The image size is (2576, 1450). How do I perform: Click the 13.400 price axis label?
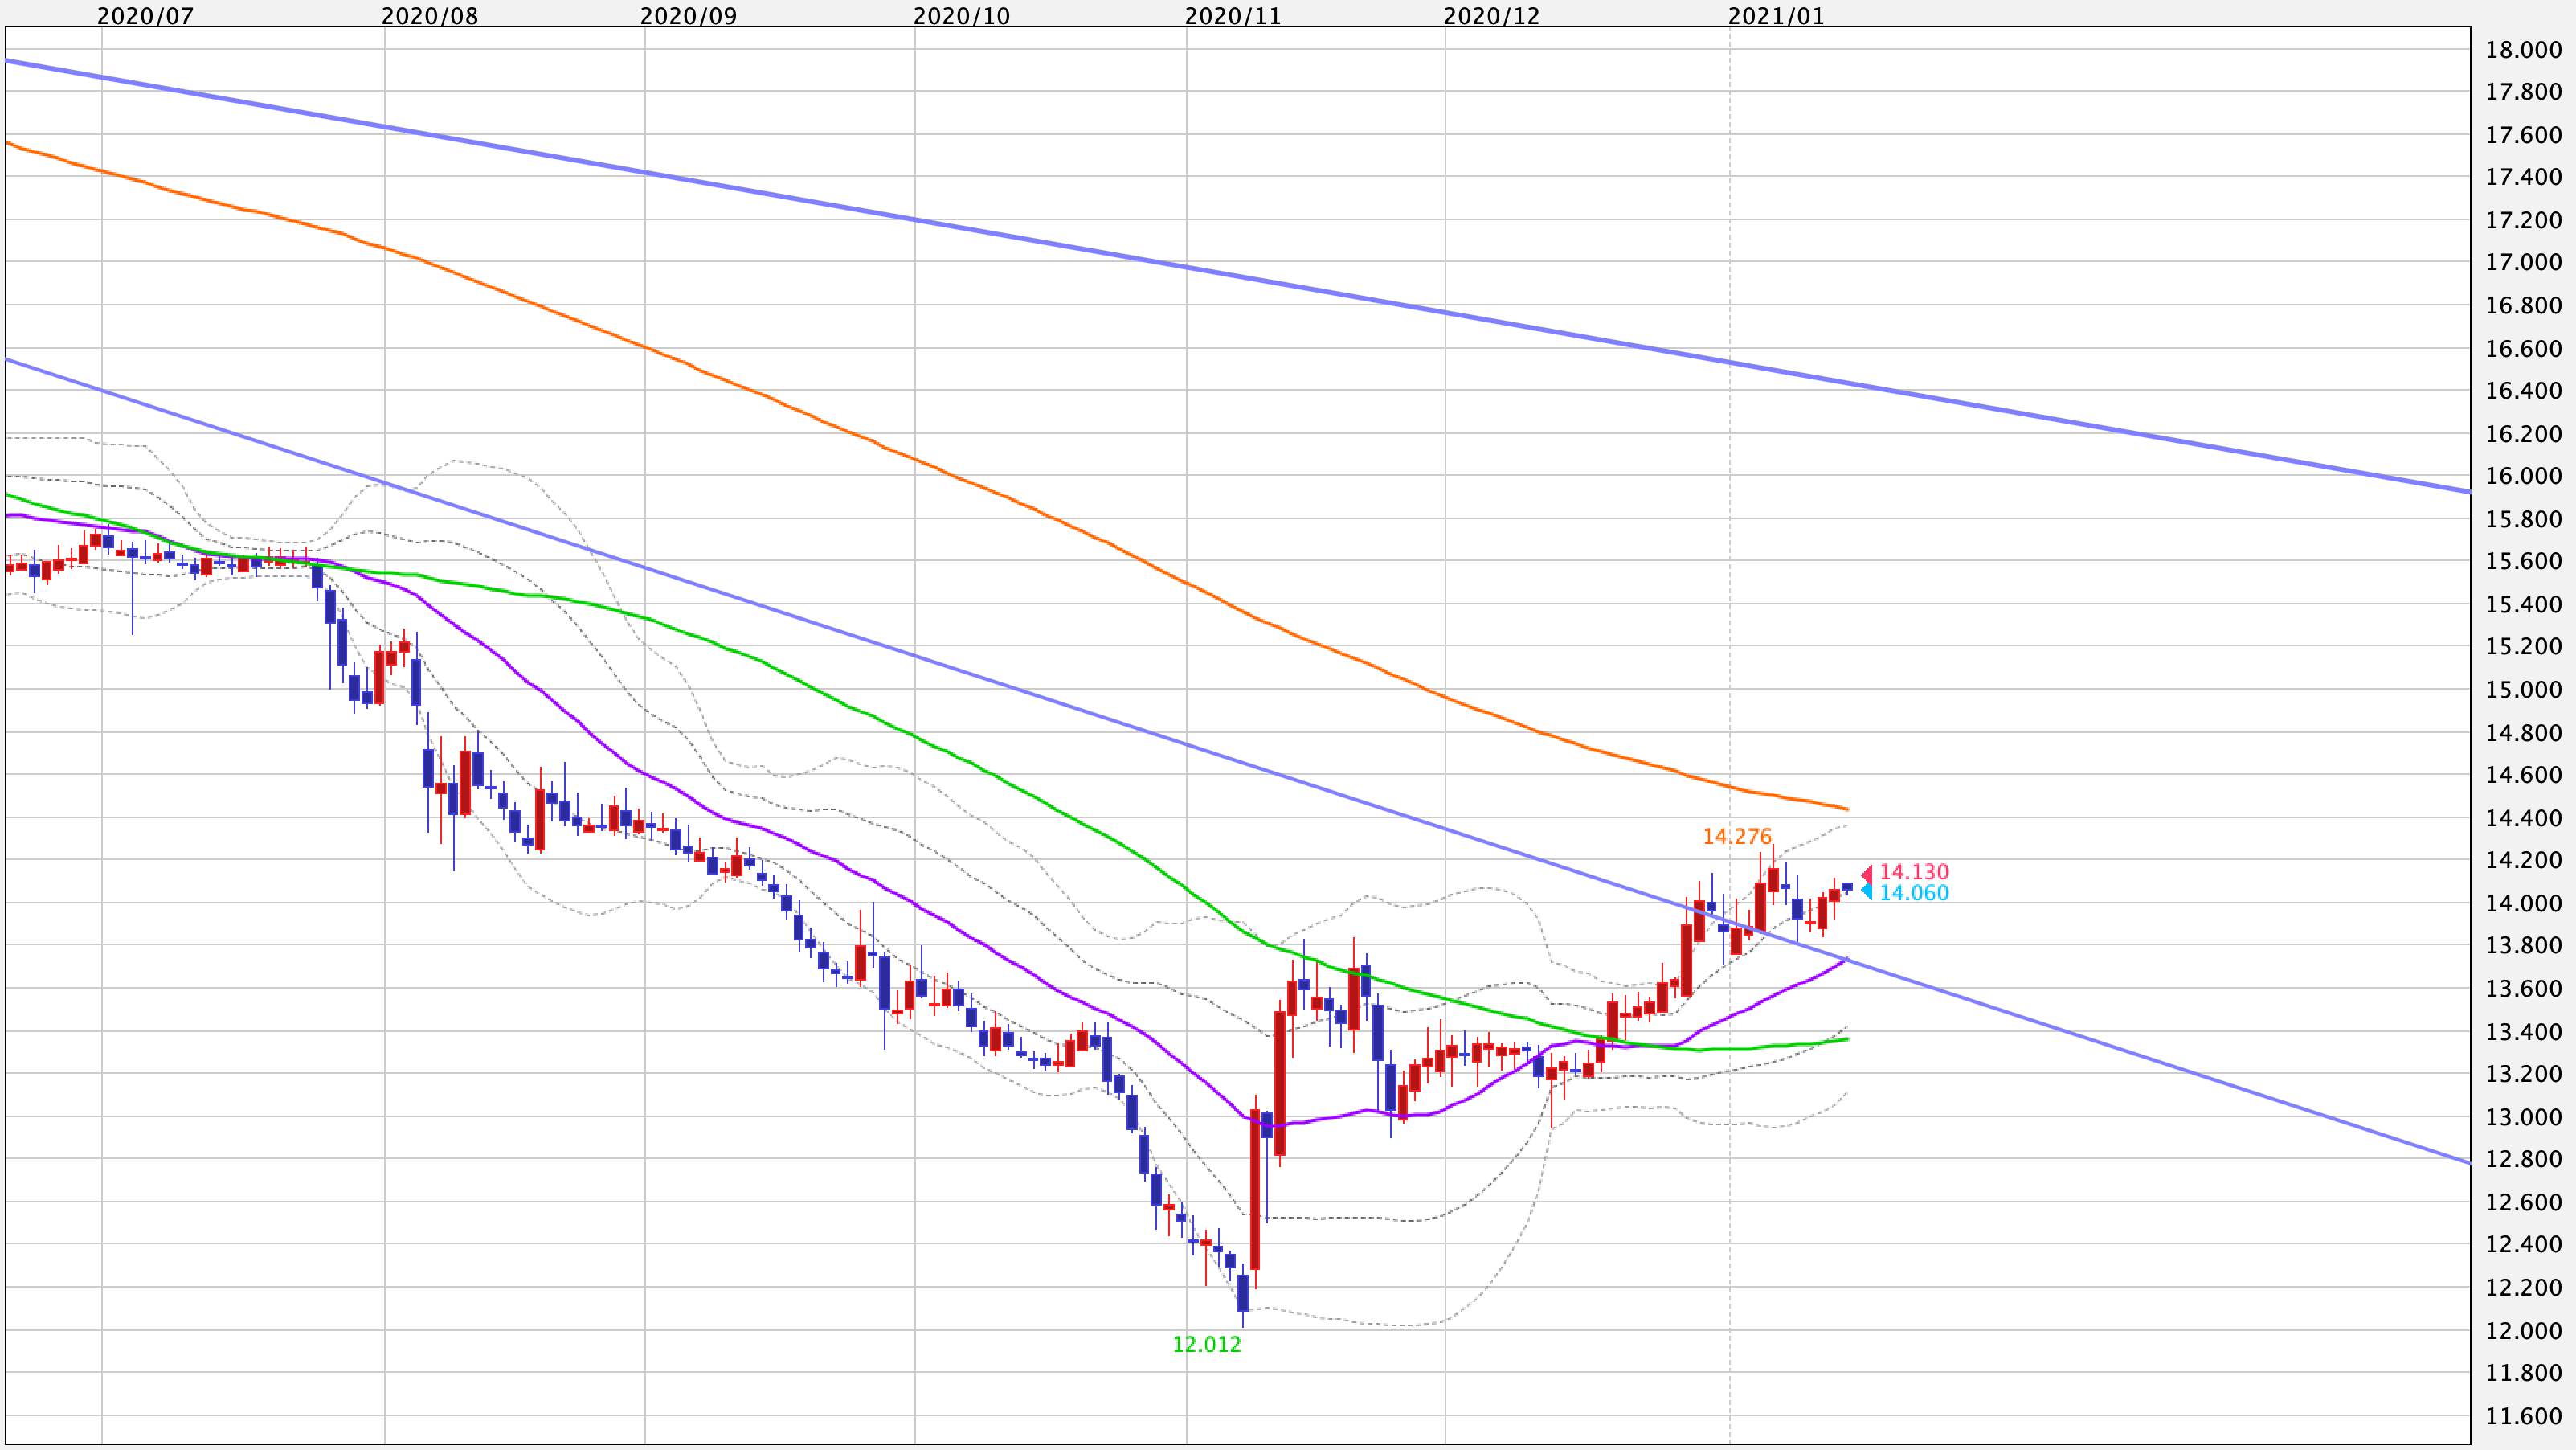tap(2524, 1031)
